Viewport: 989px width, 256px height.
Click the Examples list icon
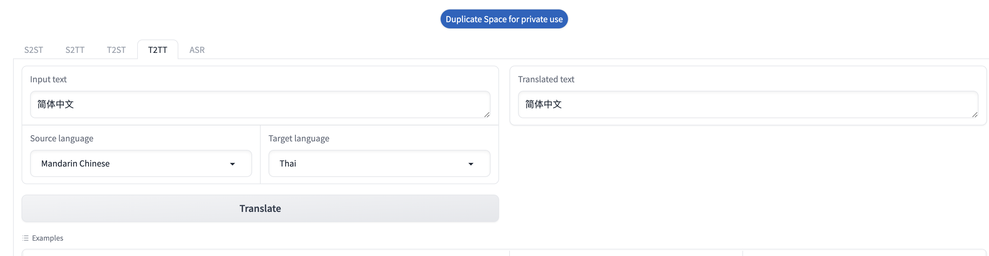[x=25, y=238]
